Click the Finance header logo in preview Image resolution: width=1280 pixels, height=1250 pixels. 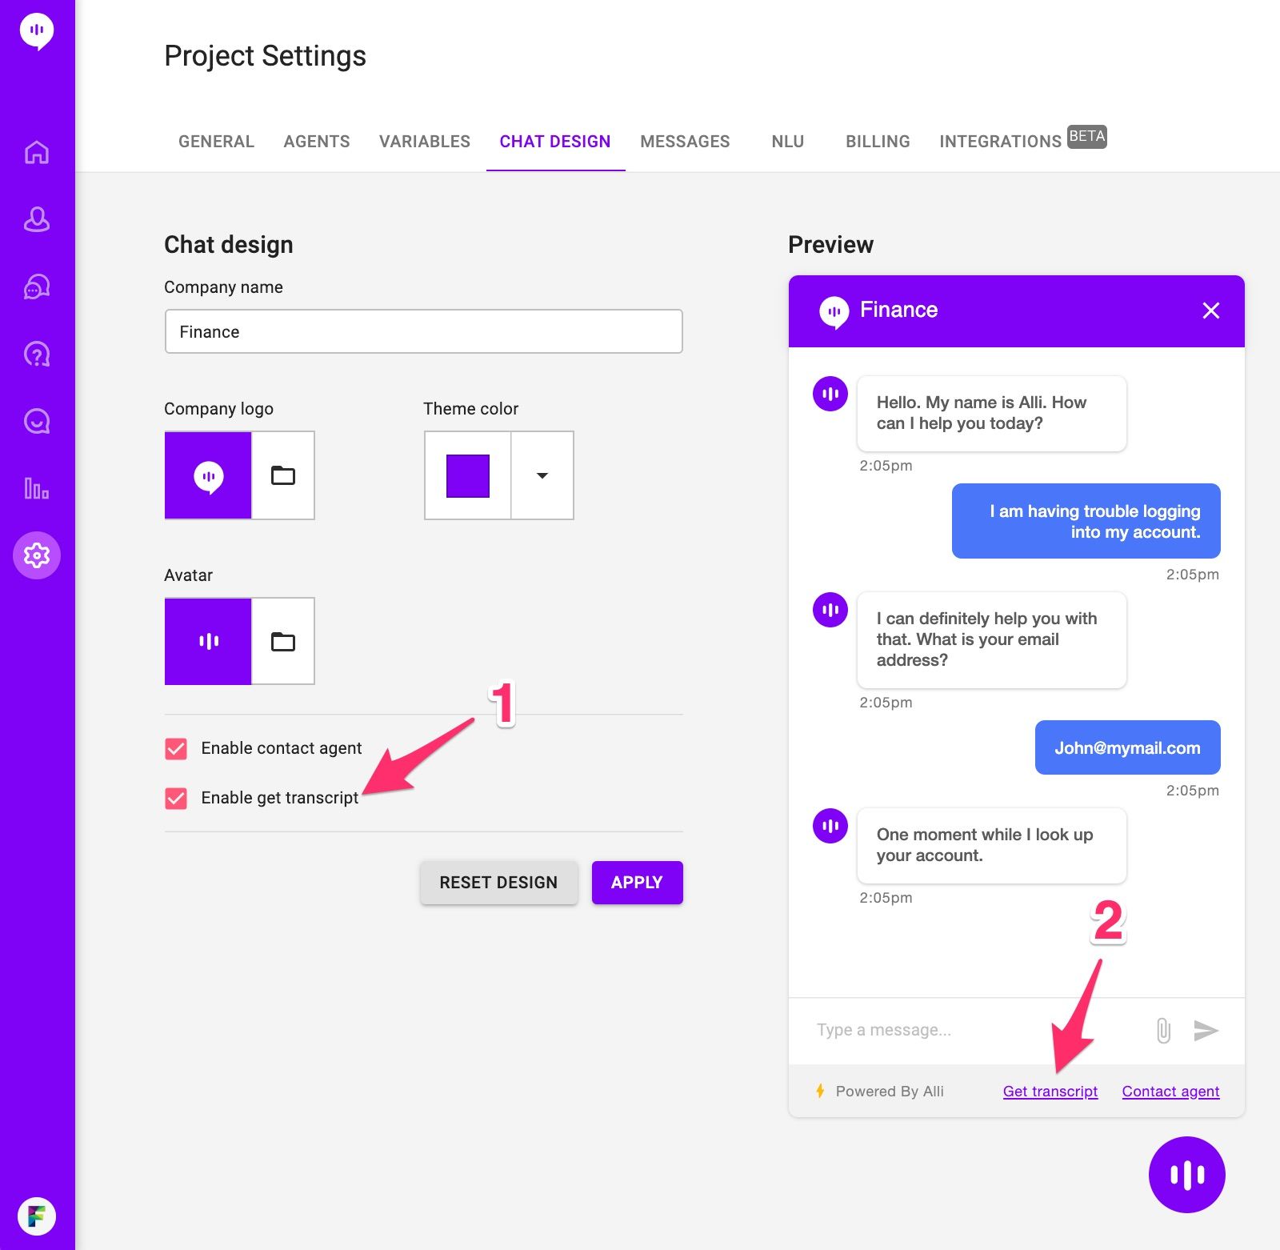pyautogui.click(x=834, y=311)
